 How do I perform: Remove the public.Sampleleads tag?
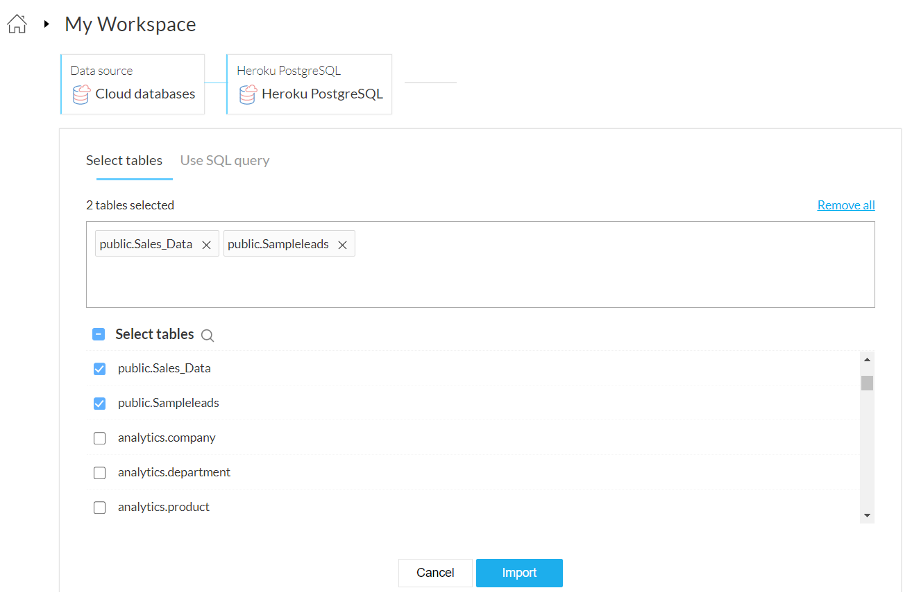(342, 245)
